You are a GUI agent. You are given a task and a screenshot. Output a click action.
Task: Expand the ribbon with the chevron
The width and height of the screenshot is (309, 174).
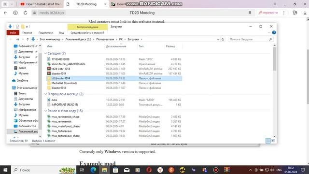click(x=269, y=32)
